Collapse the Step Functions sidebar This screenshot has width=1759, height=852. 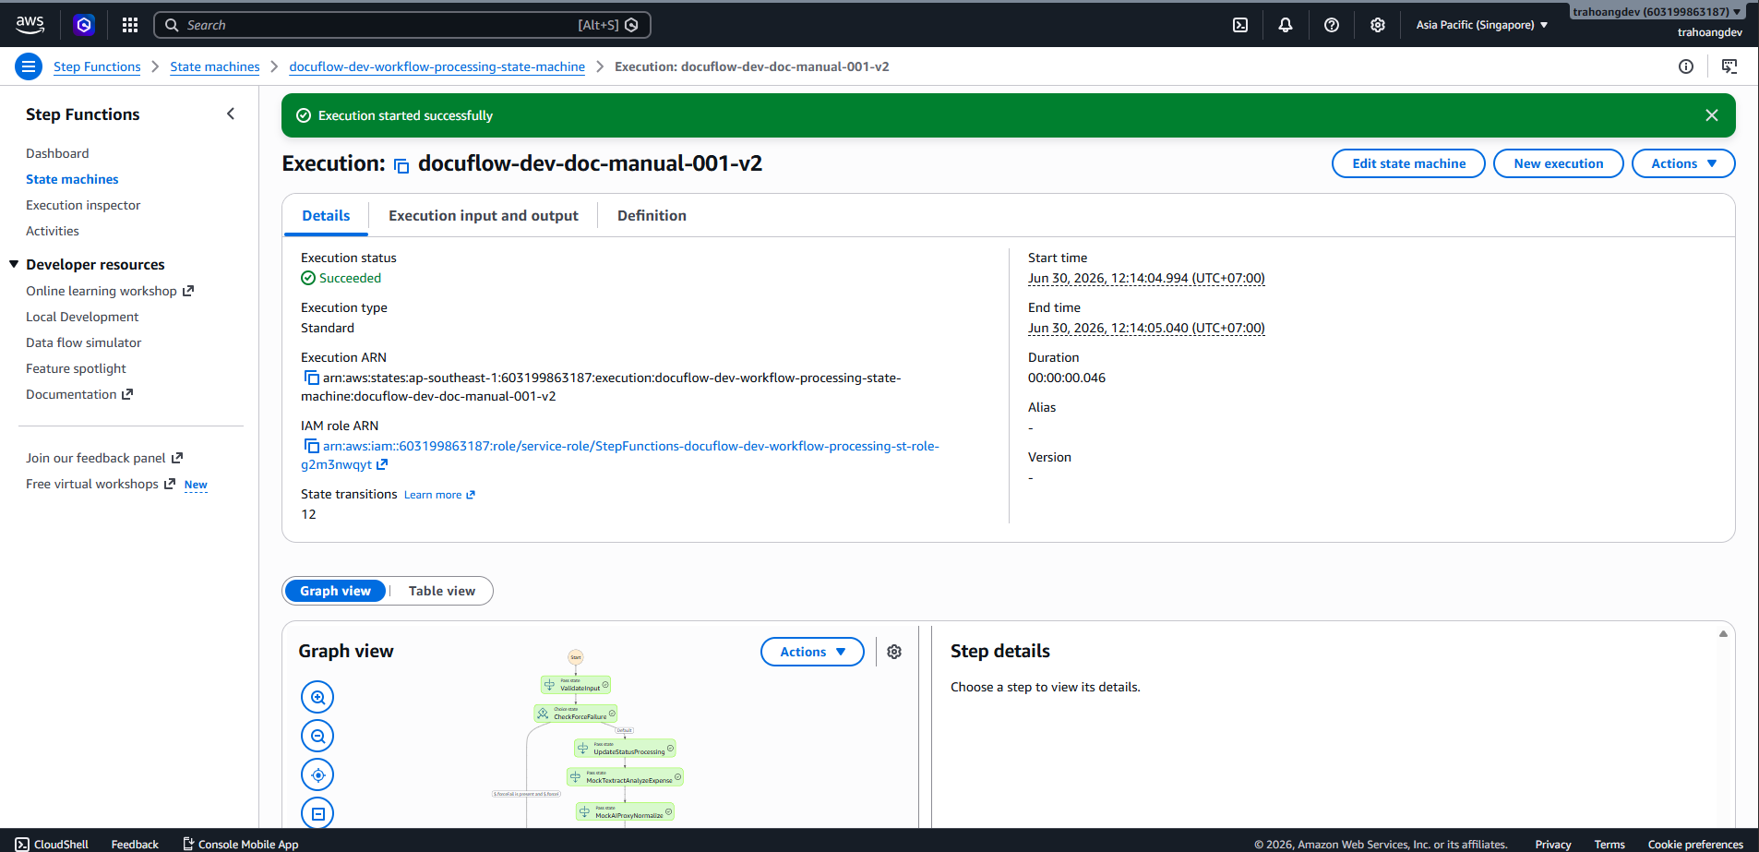[231, 114]
